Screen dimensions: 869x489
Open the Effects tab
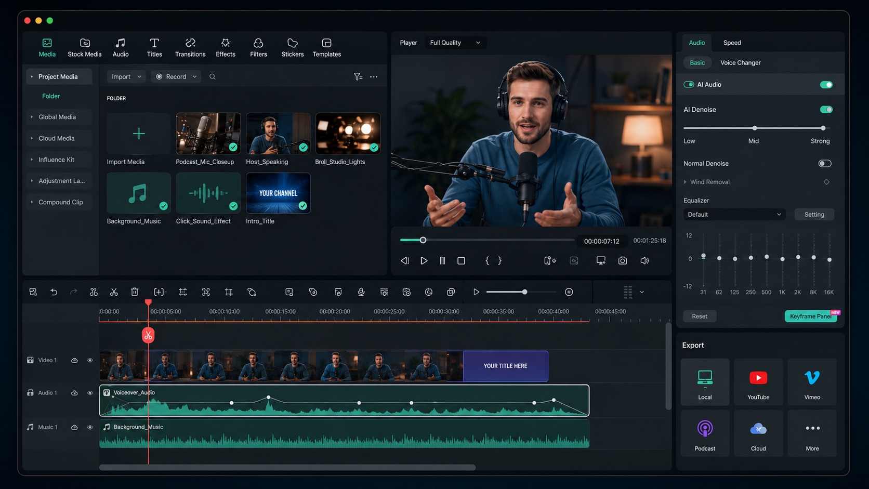(x=226, y=47)
